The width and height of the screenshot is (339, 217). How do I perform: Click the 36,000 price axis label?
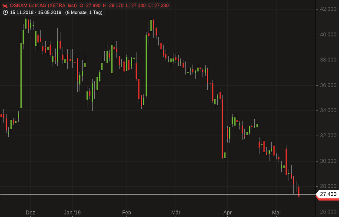tap(328, 85)
